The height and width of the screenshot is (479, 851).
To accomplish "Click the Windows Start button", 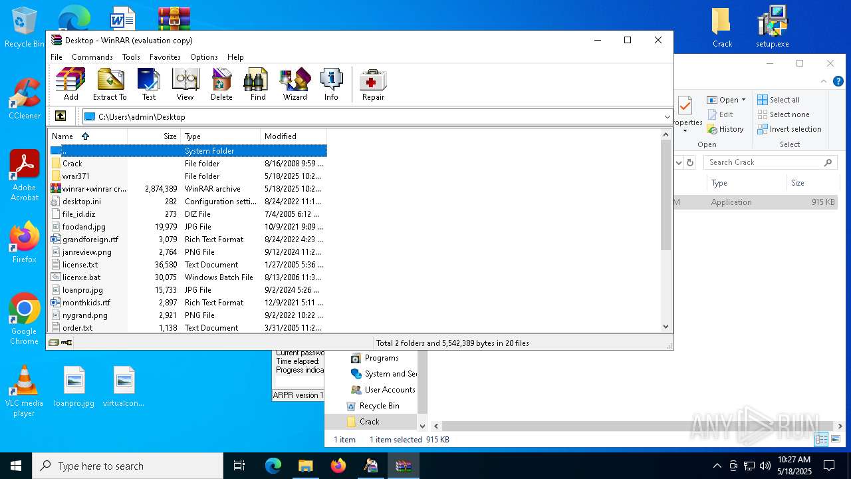I will 16,466.
